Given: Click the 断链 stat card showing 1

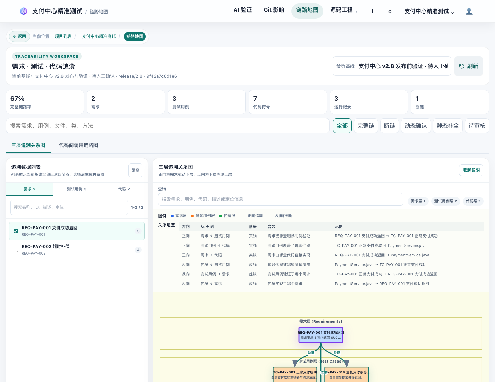Looking at the screenshot, I should point(450,102).
